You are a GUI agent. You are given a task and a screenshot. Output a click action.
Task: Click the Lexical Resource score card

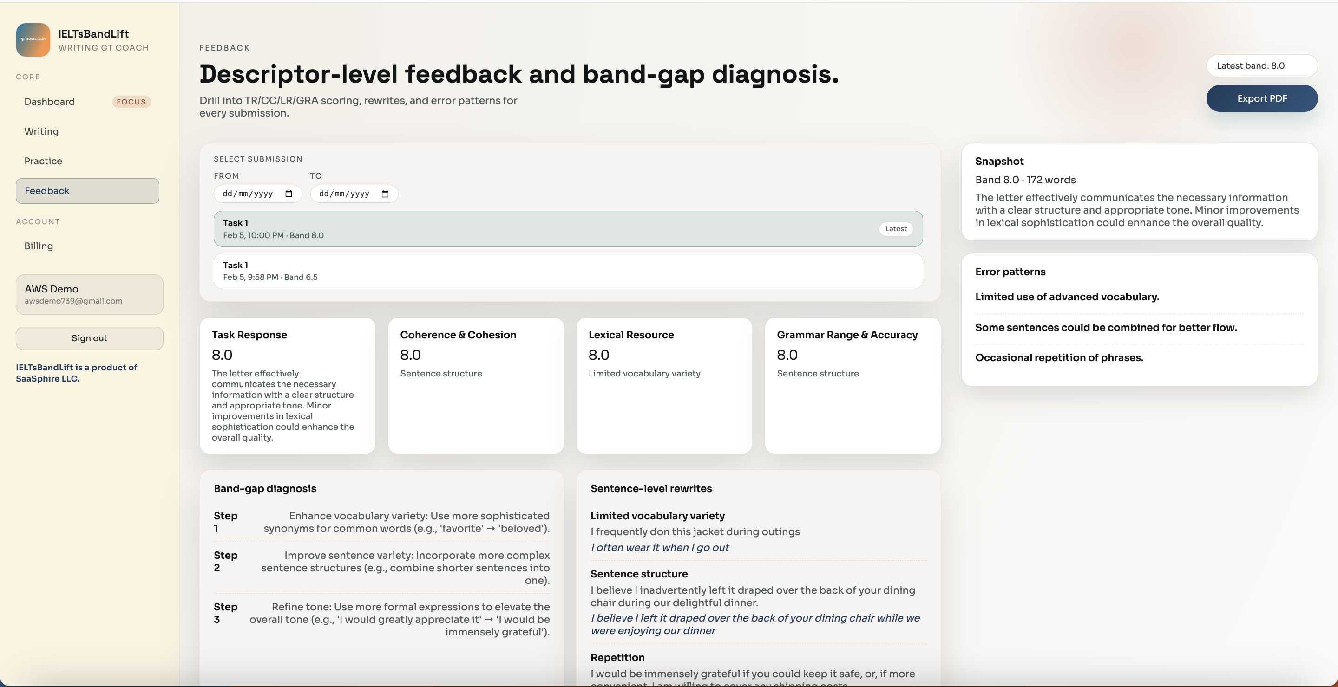(663, 386)
